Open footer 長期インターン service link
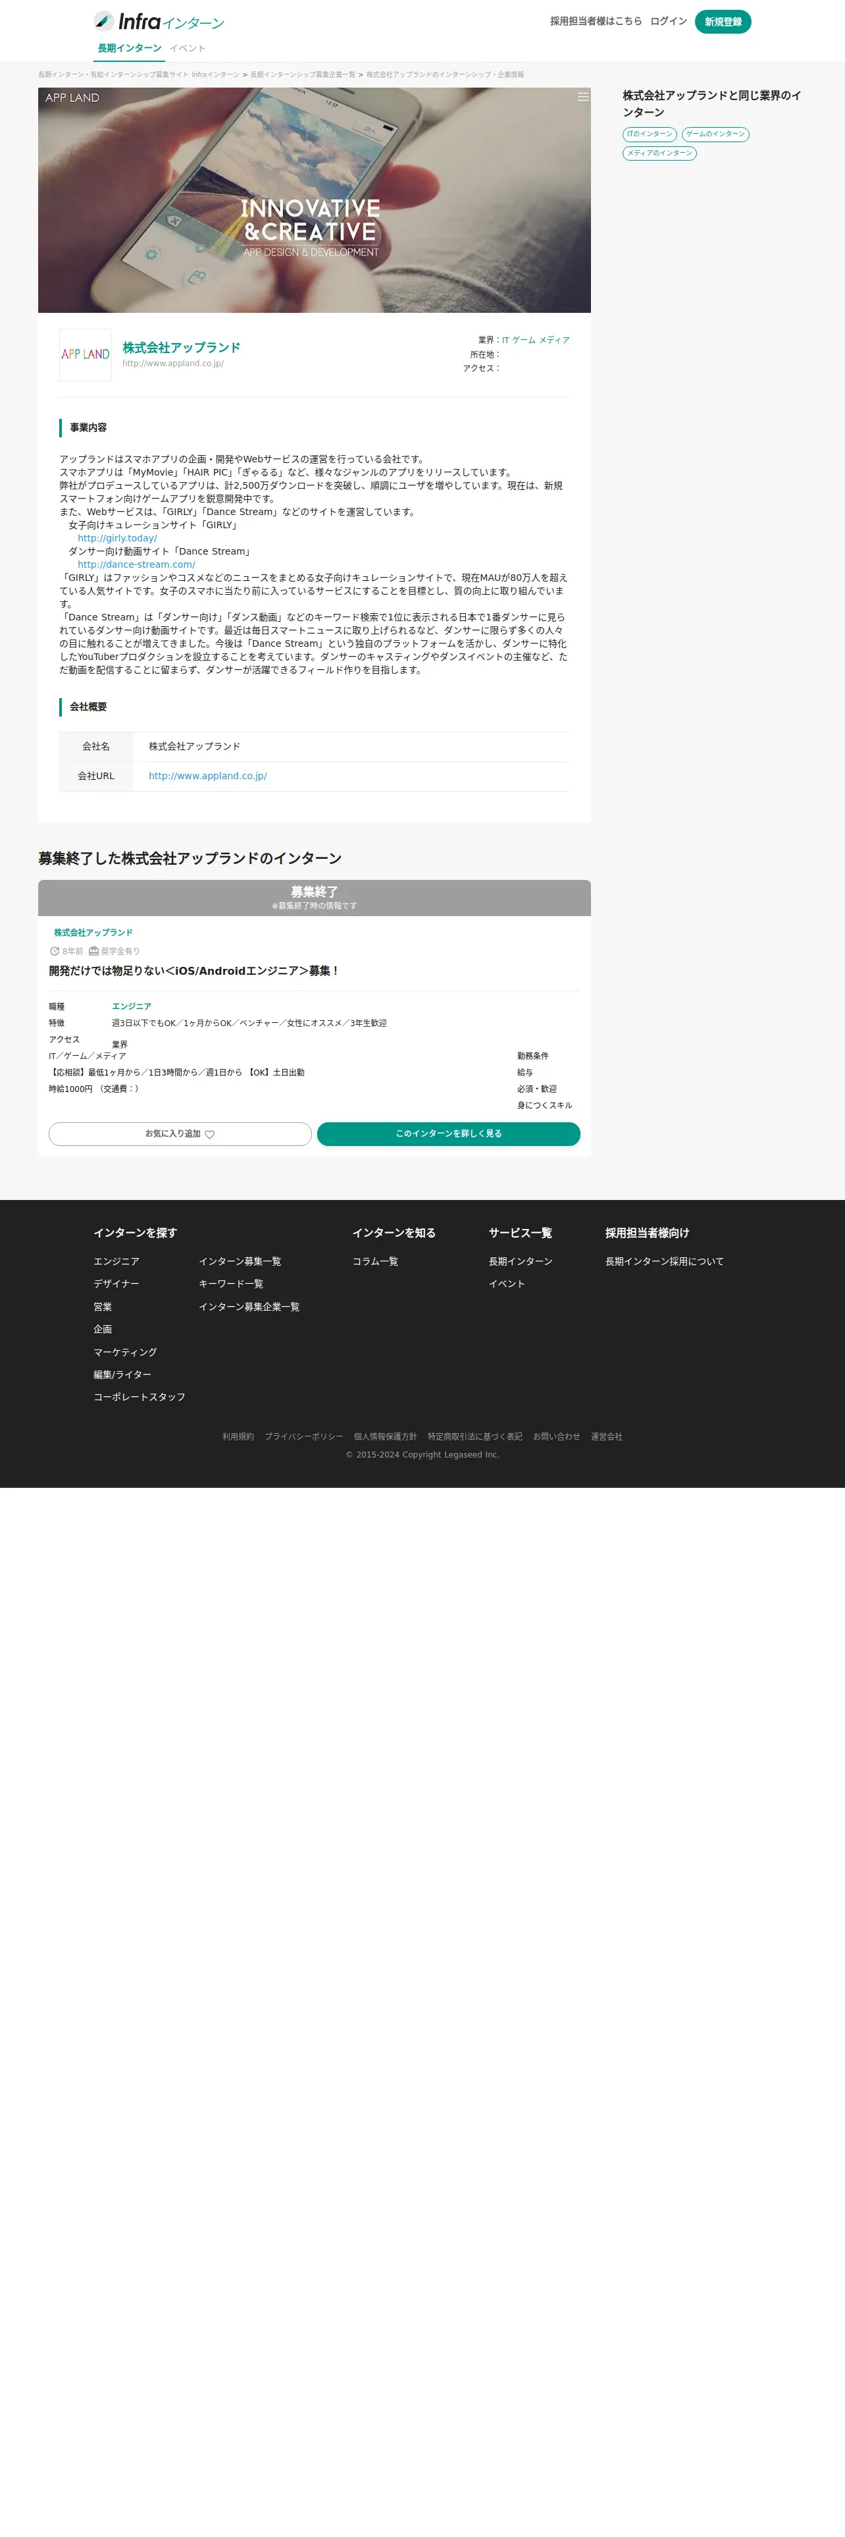The width and height of the screenshot is (845, 2537). coord(521,1262)
